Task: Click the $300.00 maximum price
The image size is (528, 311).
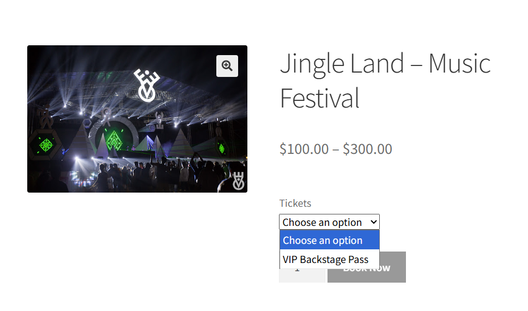Action: click(x=367, y=149)
